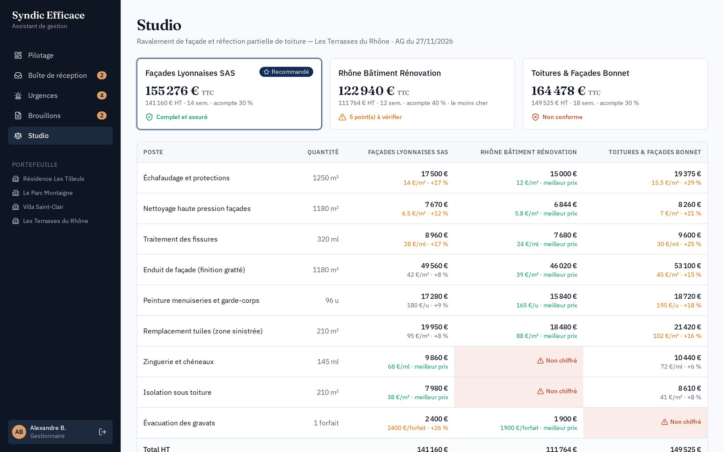Select the Rhône Bâtiment Rénovation quote card
This screenshot has width=724, height=452.
422,94
